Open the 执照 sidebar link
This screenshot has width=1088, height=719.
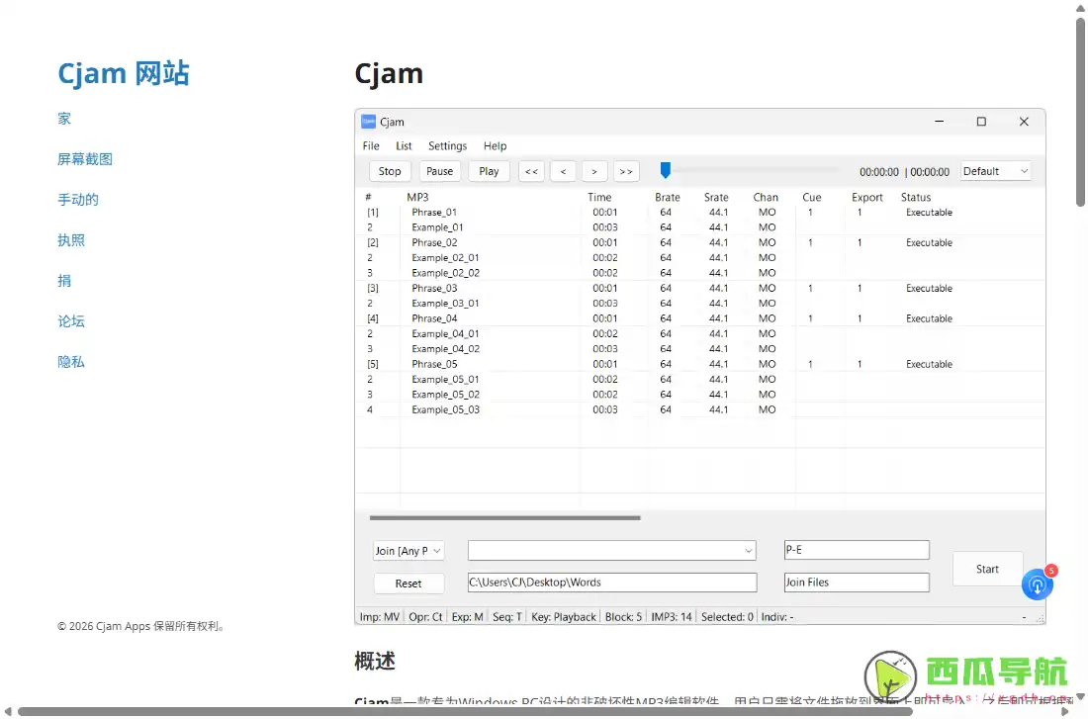71,240
